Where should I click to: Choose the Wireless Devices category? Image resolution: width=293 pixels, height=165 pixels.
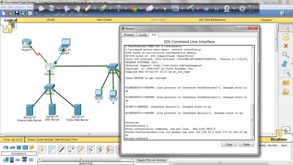coord(25,148)
